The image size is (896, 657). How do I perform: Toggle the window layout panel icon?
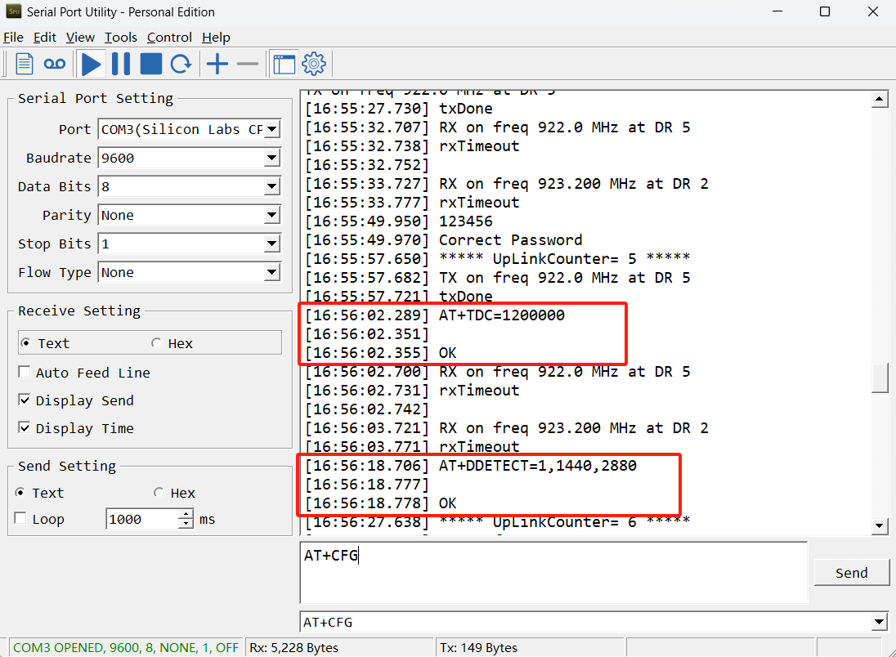coord(284,64)
